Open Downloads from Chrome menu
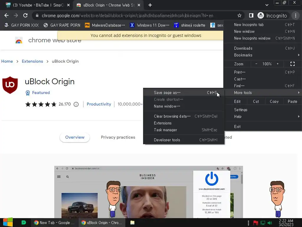The height and width of the screenshot is (227, 302). (x=263, y=48)
